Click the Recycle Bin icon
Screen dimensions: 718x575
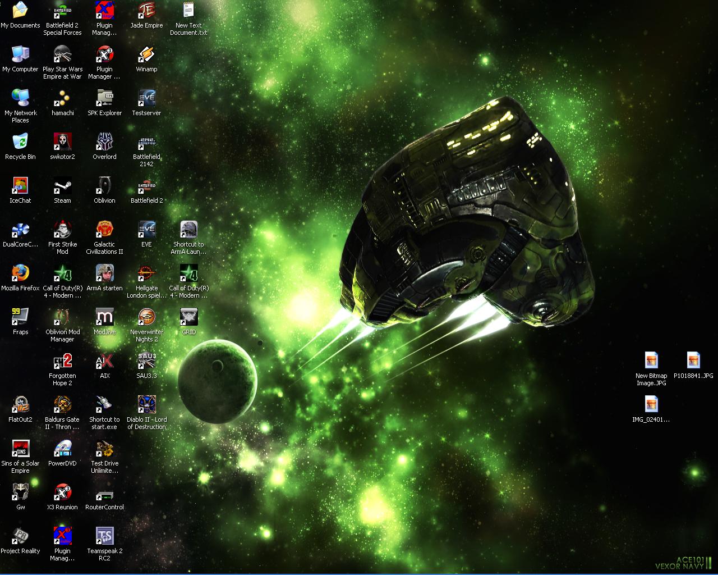pos(20,142)
